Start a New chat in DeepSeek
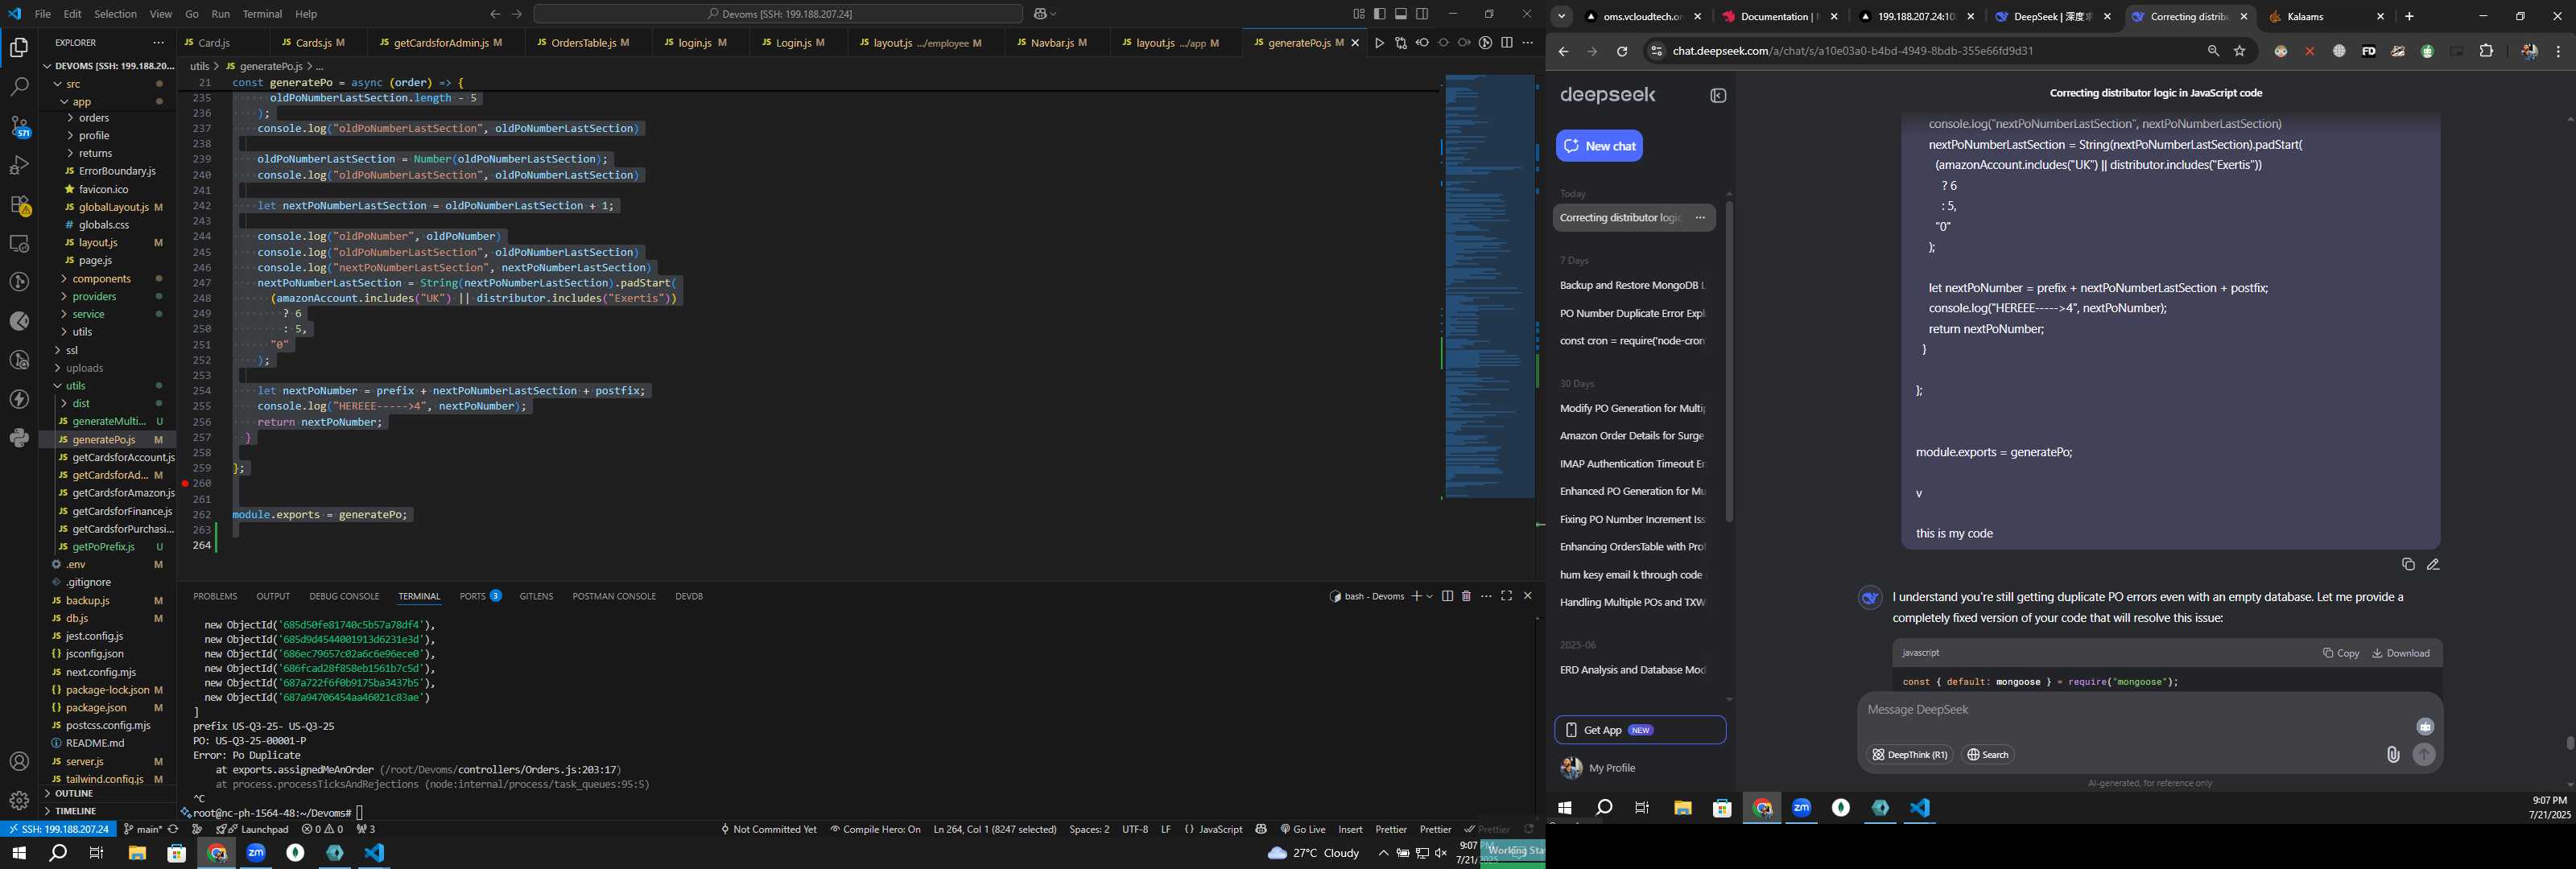 click(1599, 146)
